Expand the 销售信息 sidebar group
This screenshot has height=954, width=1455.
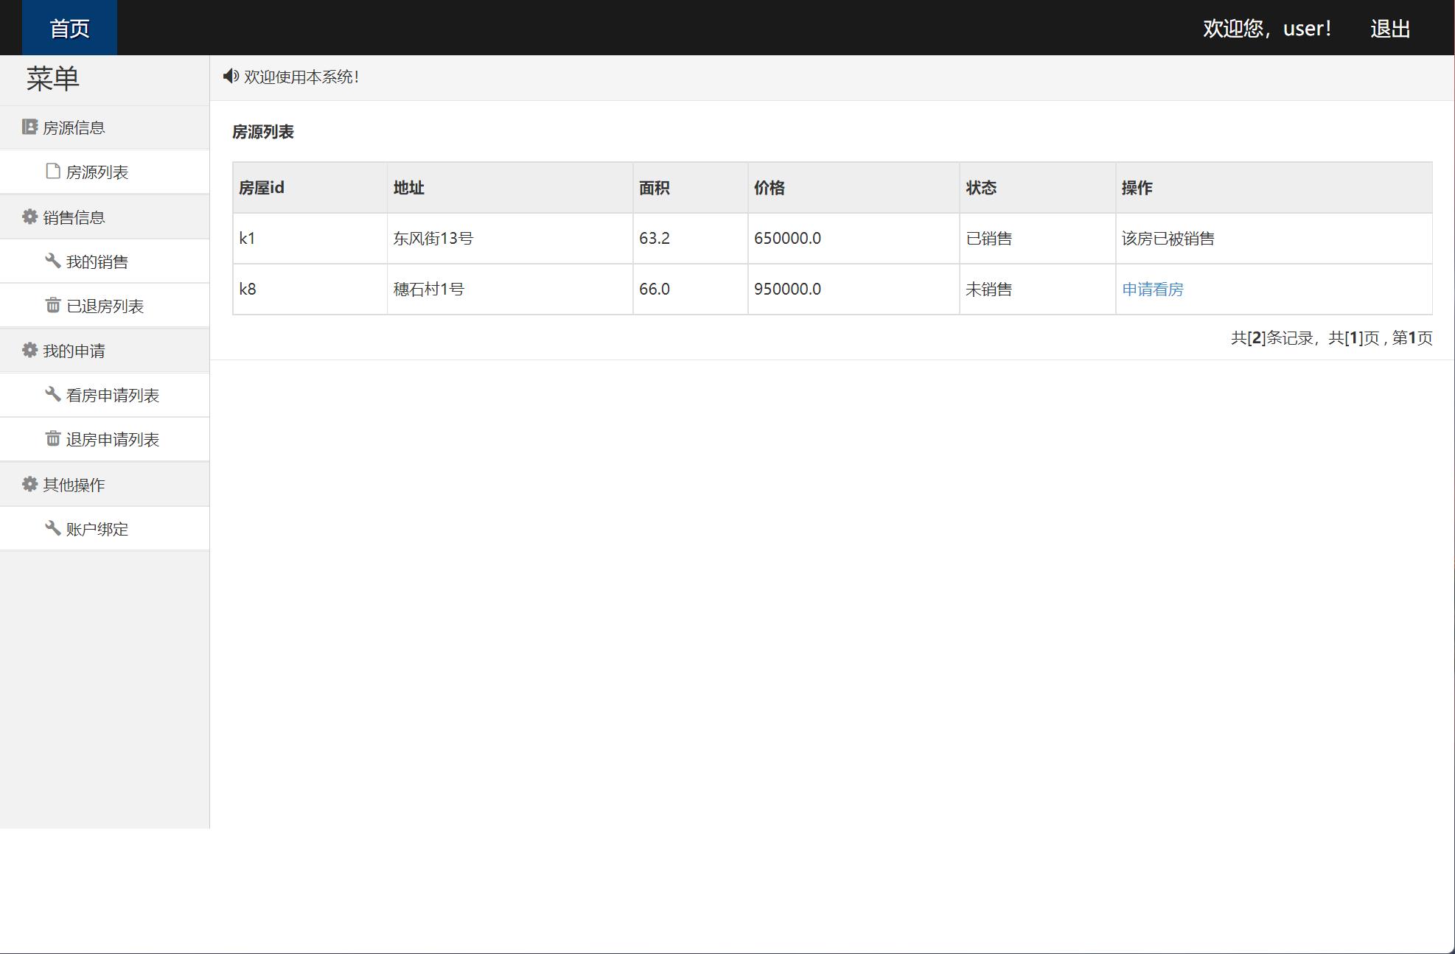click(x=74, y=217)
